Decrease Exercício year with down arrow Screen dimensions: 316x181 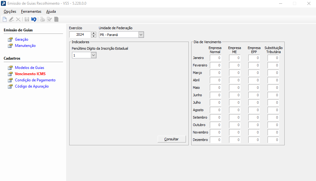(x=93, y=36)
